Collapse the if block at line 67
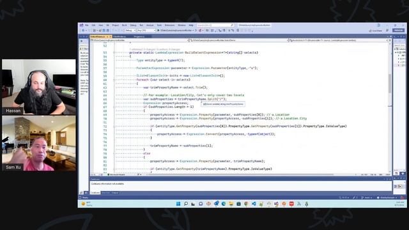The height and width of the screenshot is (230, 409). 114,107
